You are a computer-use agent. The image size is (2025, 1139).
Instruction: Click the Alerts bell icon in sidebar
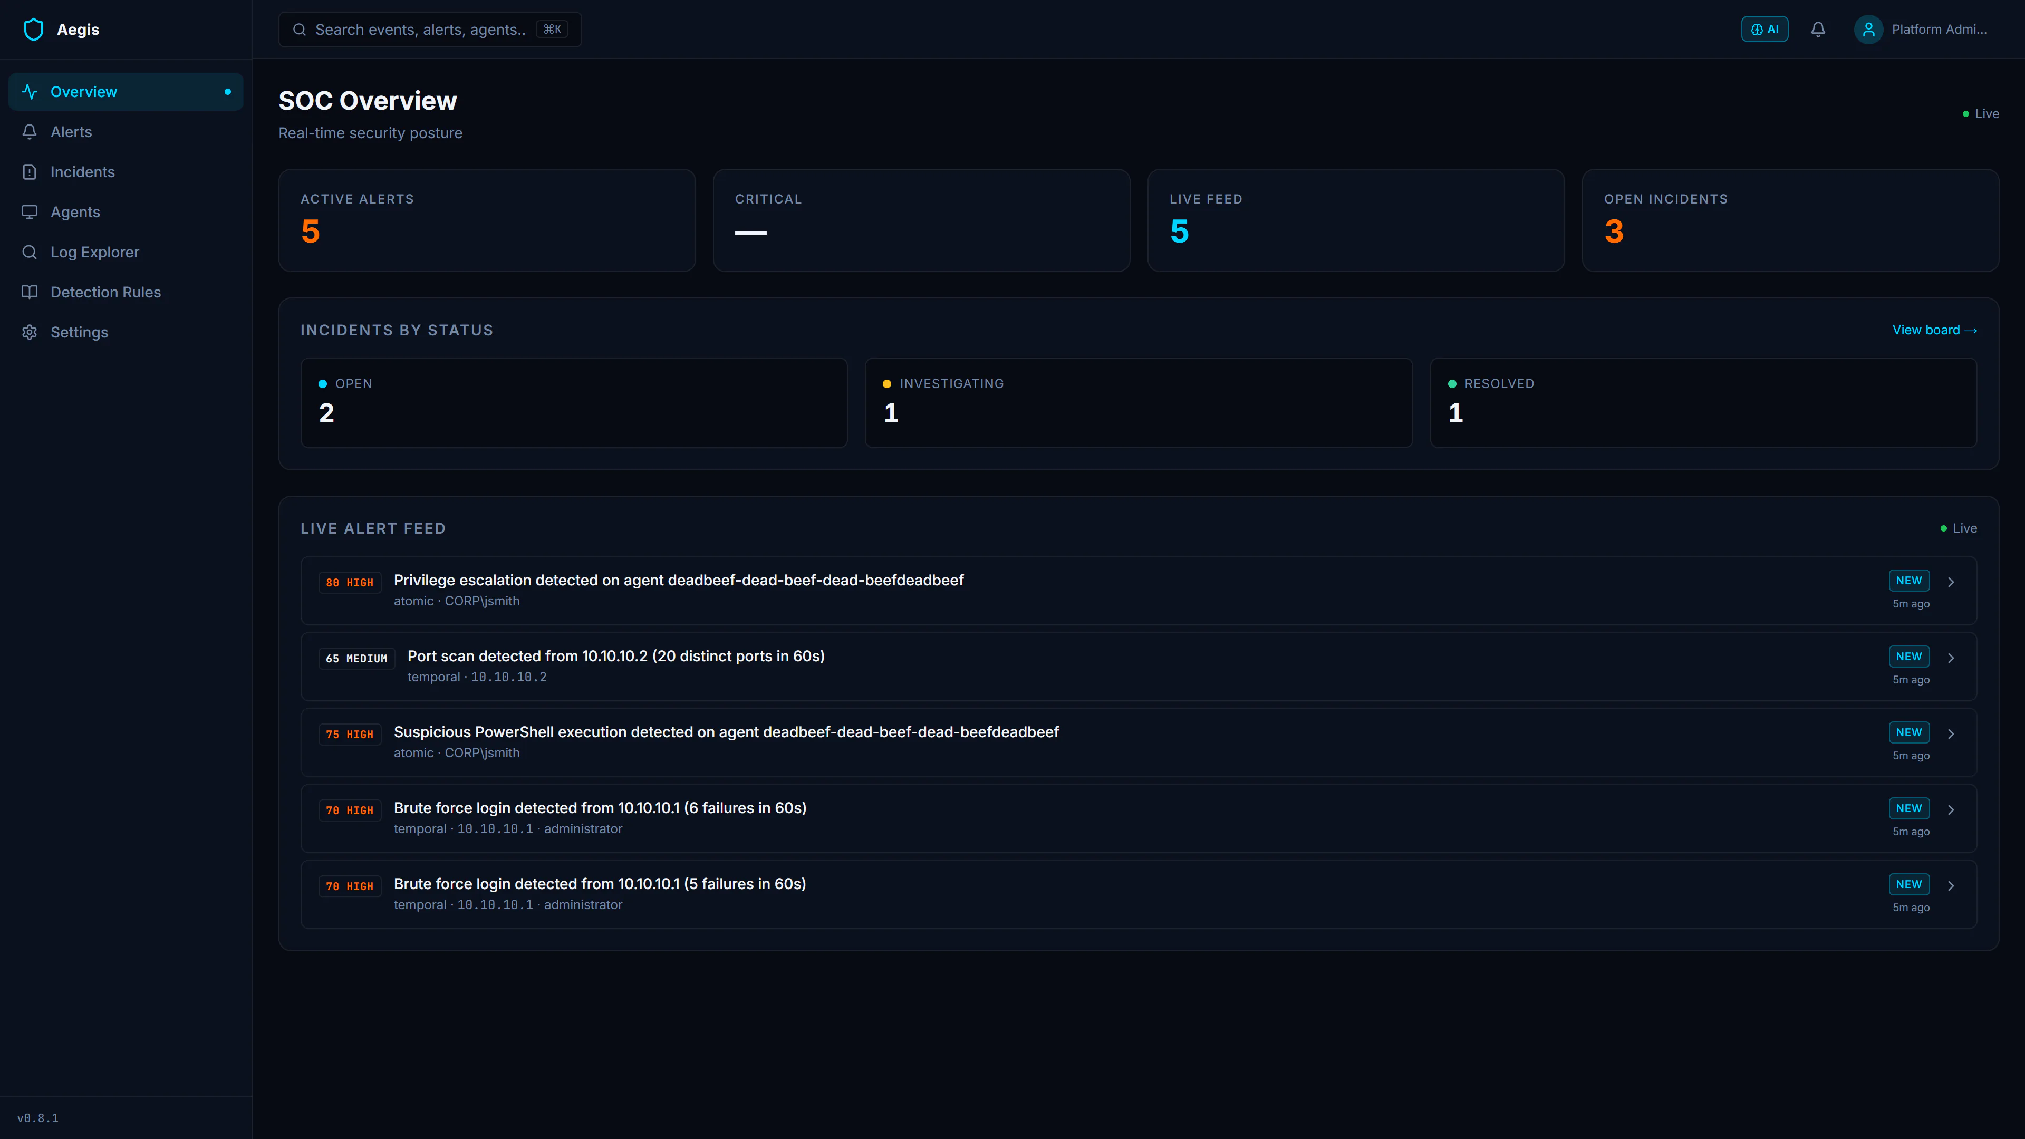point(30,132)
